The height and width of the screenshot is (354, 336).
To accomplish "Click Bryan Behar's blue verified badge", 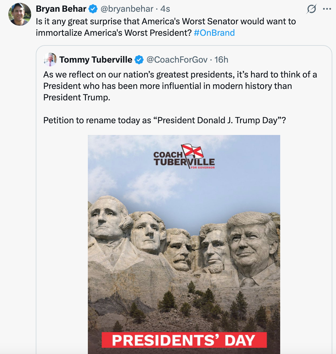I will pos(93,9).
